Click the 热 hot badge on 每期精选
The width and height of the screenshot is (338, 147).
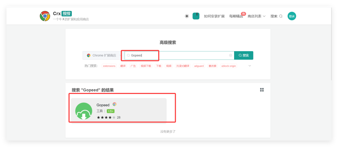(x=243, y=14)
